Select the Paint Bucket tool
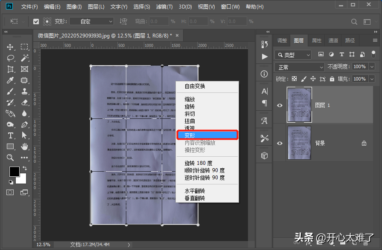382x250 pixels. point(10,114)
